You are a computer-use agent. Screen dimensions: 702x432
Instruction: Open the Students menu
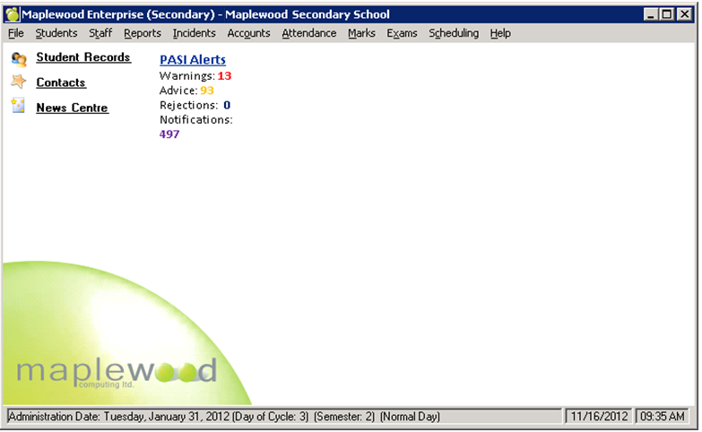click(56, 33)
